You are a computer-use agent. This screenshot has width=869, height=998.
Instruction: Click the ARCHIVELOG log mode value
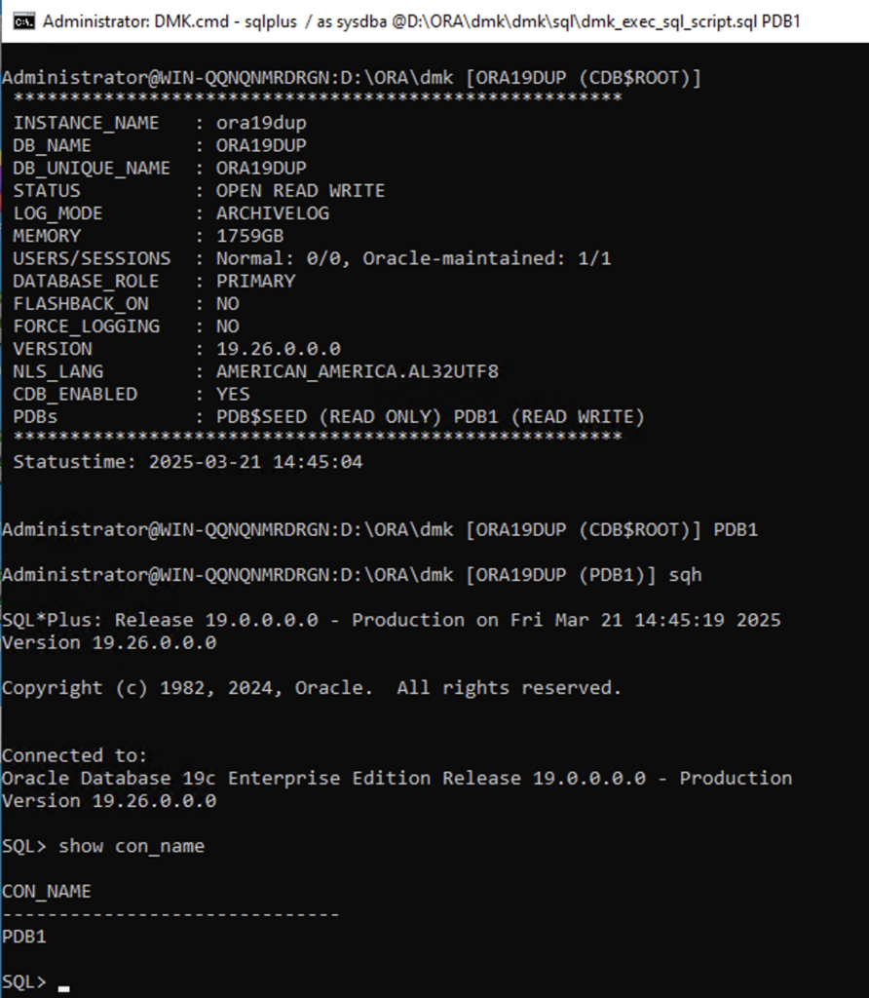coord(272,213)
